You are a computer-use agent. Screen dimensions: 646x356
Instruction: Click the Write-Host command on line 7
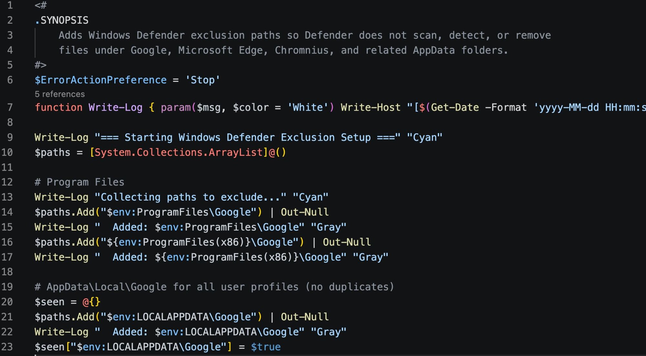370,107
